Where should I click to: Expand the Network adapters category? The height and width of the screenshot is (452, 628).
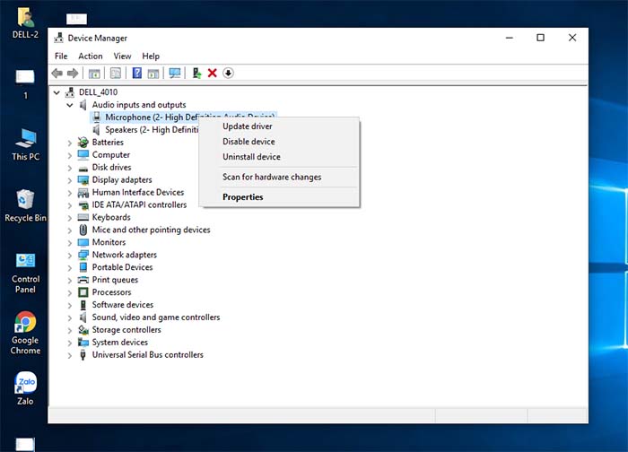tap(70, 255)
